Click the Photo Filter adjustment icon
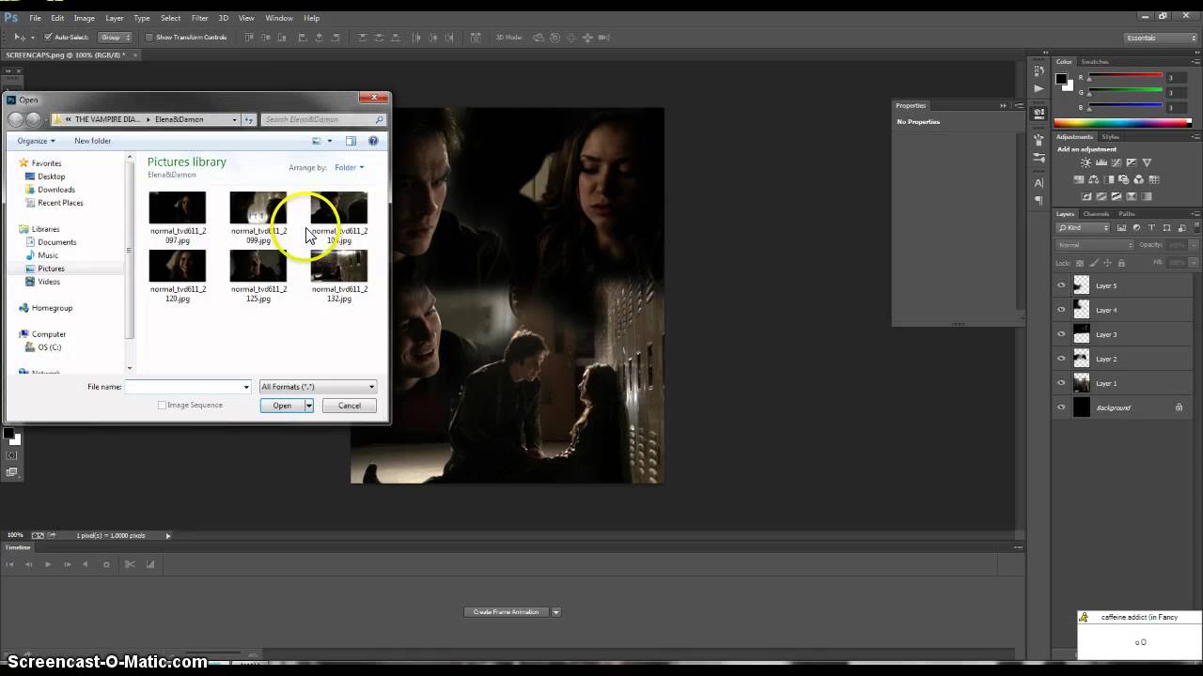This screenshot has width=1203, height=676. pos(1124,179)
